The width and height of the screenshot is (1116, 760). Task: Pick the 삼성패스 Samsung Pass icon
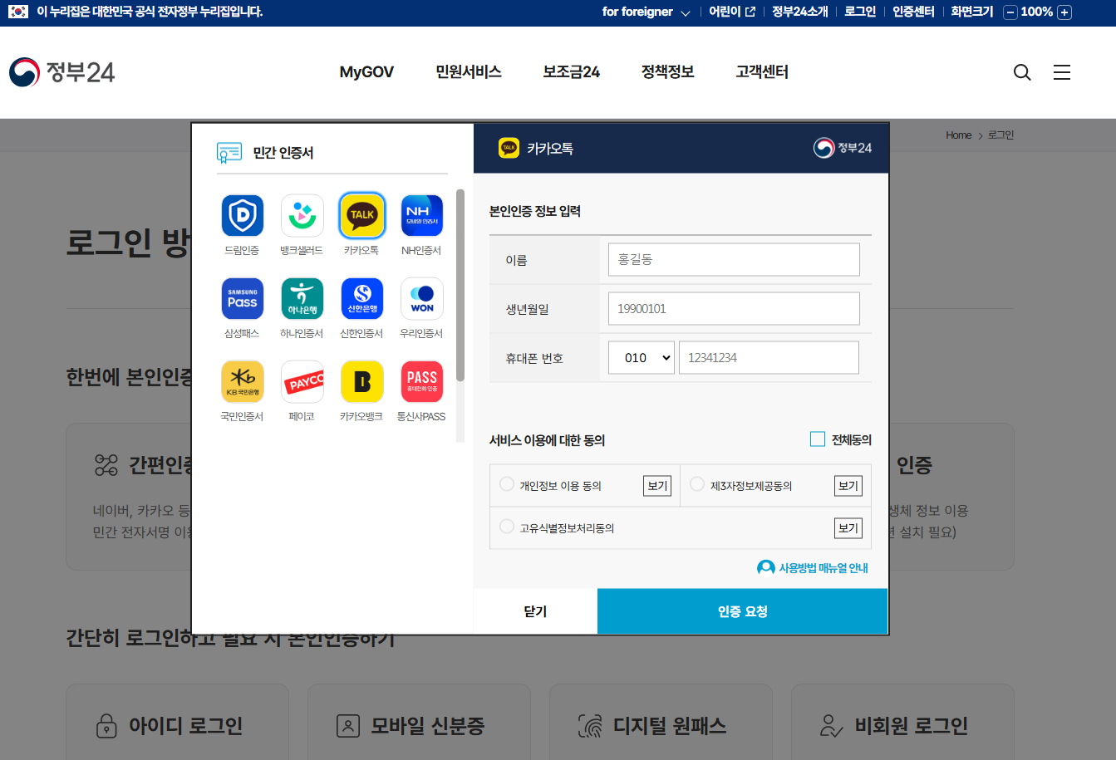coord(242,298)
